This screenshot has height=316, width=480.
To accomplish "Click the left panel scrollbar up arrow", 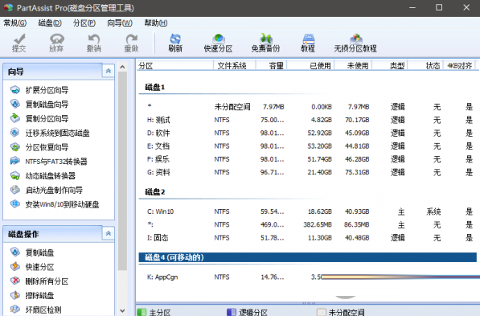I will pos(122,67).
